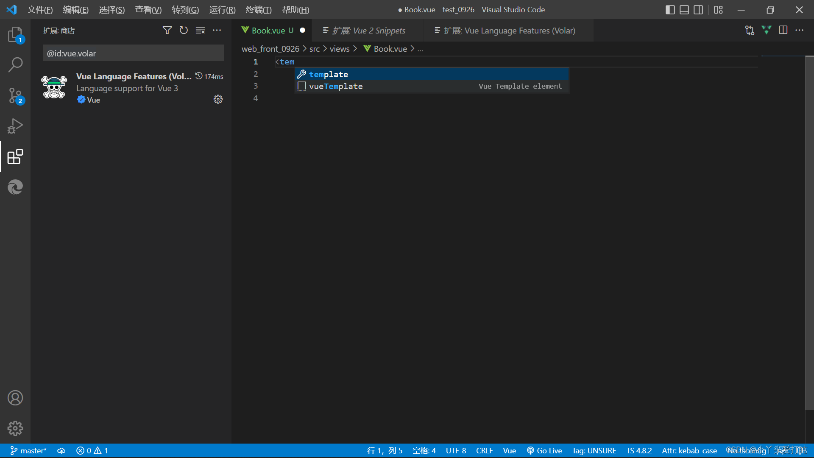Open editor more actions ellipsis
This screenshot has width=814, height=458.
point(799,30)
